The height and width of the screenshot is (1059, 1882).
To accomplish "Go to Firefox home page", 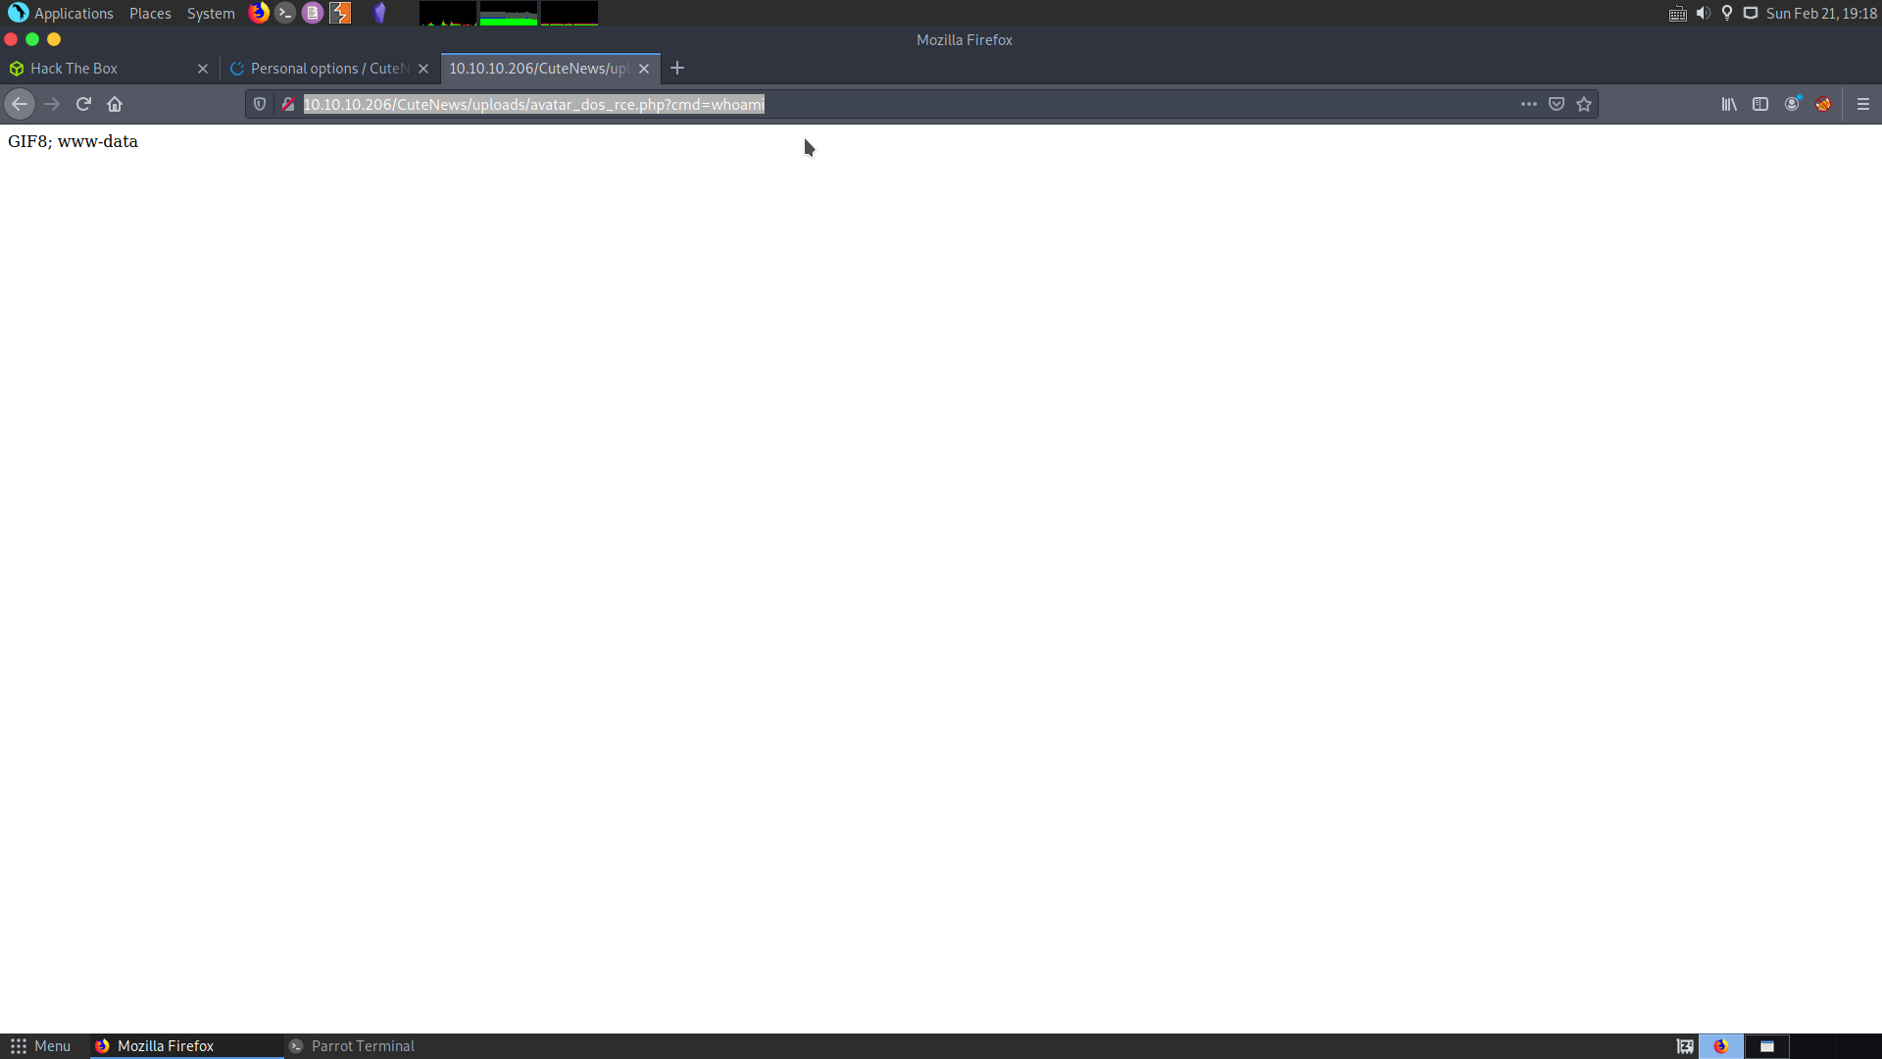I will pos(115,104).
